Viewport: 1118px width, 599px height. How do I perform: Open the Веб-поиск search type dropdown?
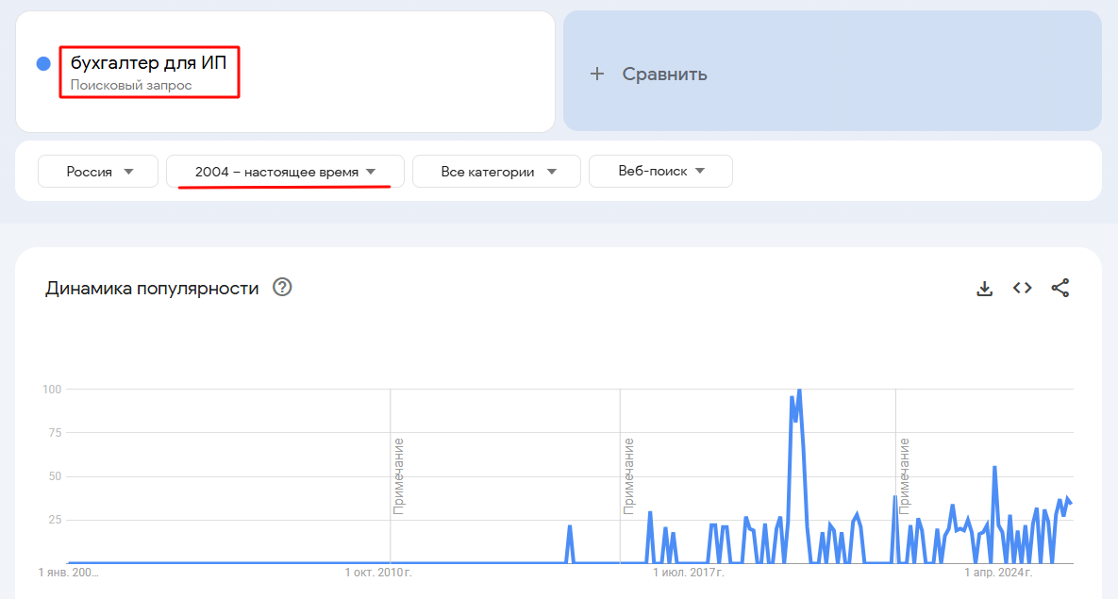point(660,171)
